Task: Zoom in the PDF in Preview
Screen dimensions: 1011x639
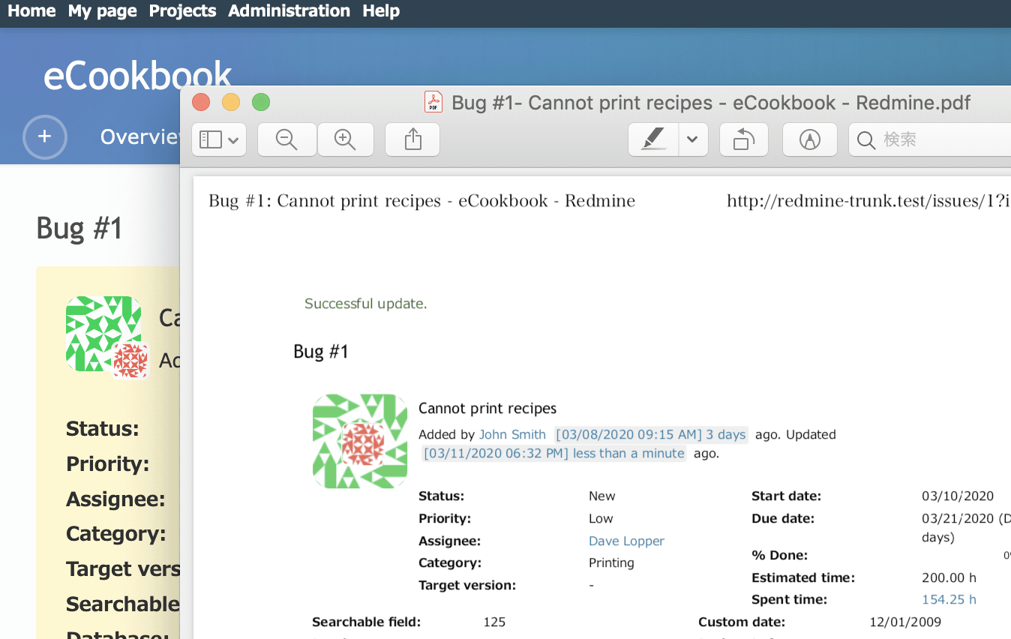Action: pyautogui.click(x=345, y=139)
